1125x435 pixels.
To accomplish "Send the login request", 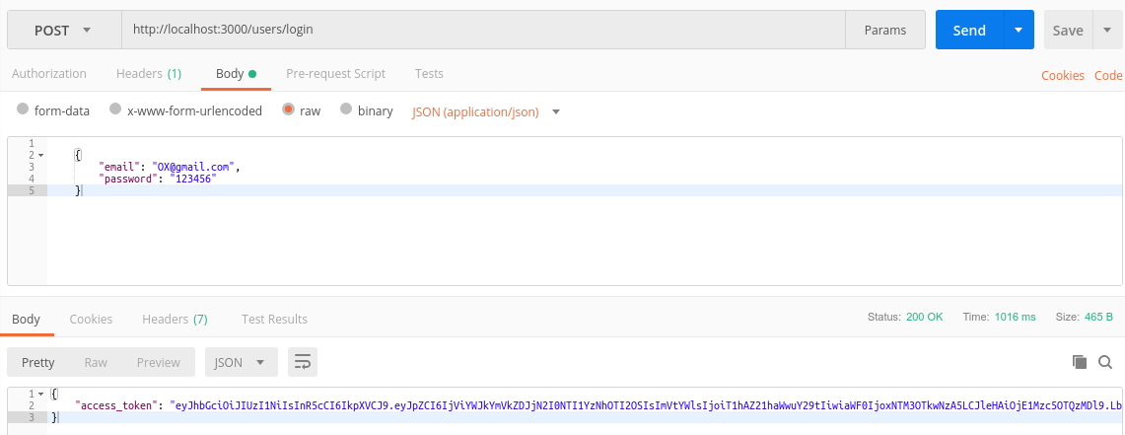I will tap(969, 31).
